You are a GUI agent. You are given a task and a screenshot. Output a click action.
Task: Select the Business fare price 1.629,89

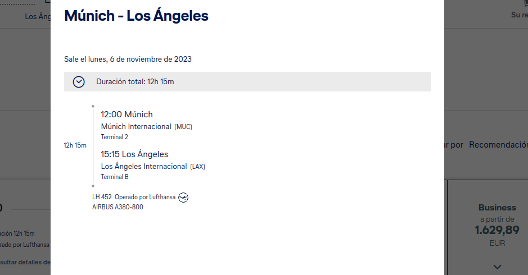pos(497,230)
